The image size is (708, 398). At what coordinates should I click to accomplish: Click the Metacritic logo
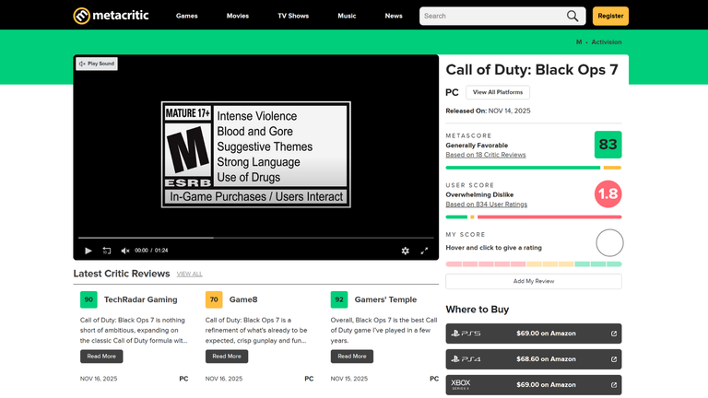point(111,16)
